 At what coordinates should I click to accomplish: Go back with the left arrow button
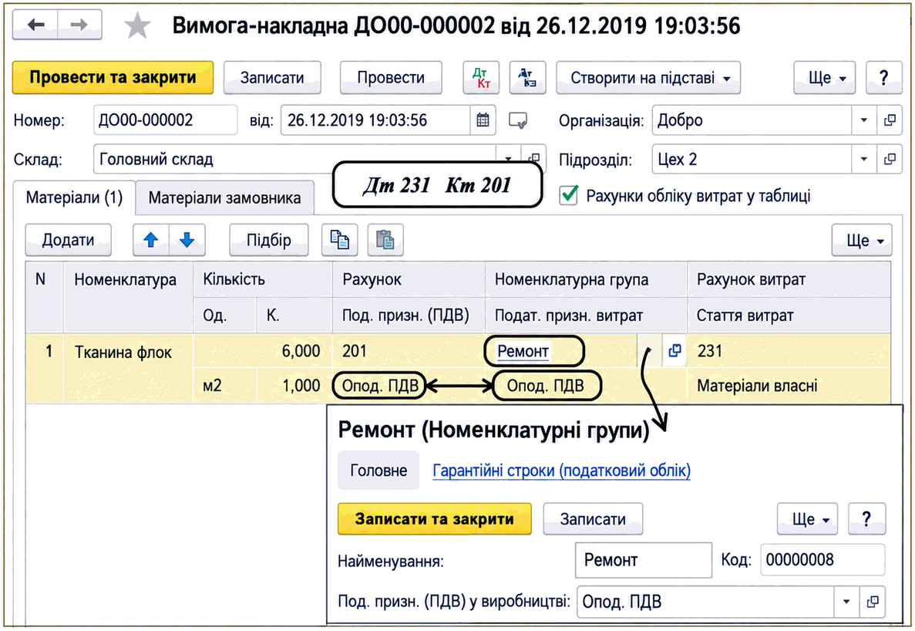pos(35,25)
